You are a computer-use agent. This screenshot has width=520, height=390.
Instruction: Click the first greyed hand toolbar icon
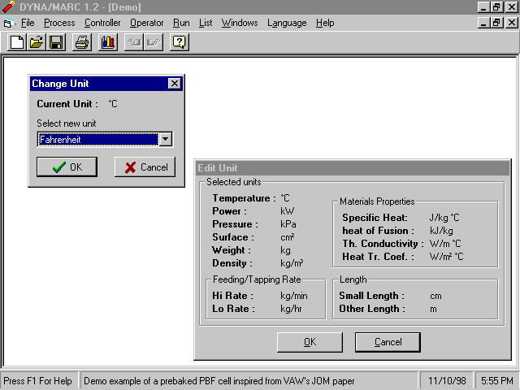133,42
